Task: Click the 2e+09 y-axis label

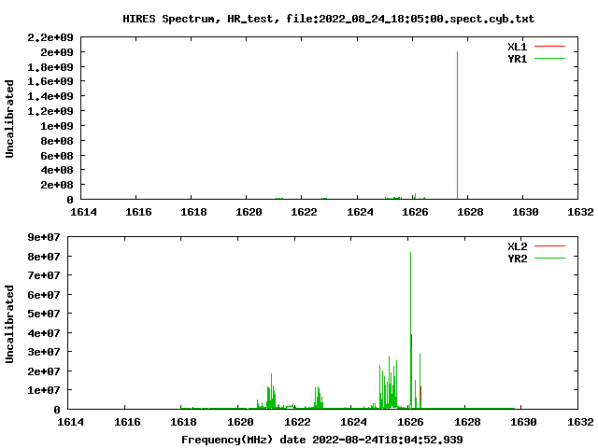Action: pos(56,52)
